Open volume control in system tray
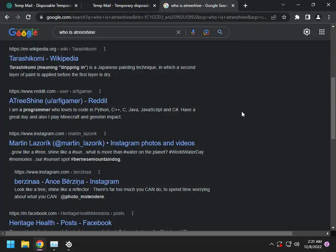The width and height of the screenshot is (336, 252). click(297, 244)
